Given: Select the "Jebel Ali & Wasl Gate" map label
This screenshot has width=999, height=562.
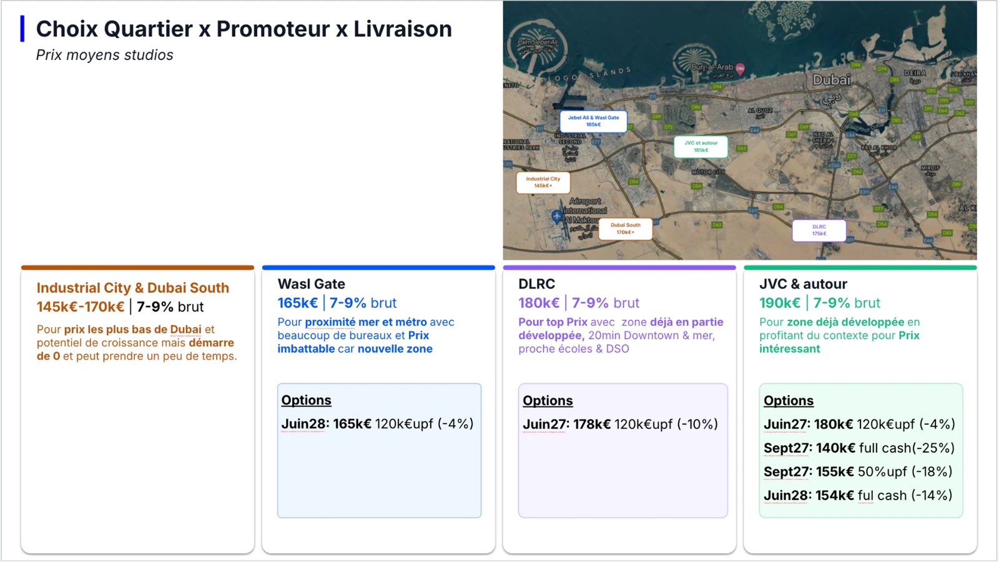Looking at the screenshot, I should pyautogui.click(x=594, y=121).
